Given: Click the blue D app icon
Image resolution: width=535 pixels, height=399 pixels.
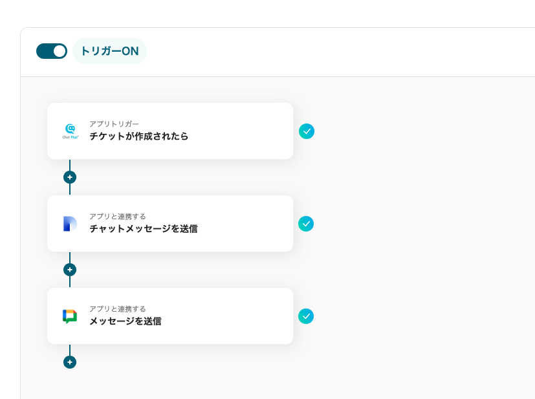Looking at the screenshot, I should tap(70, 224).
